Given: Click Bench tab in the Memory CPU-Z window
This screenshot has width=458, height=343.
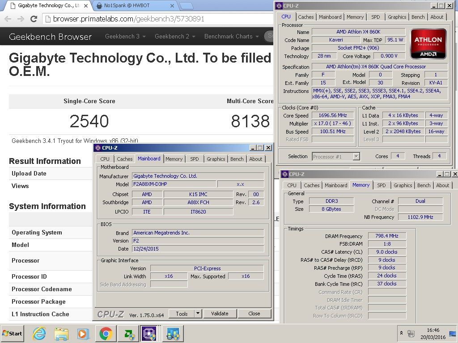Looking at the screenshot, I should 424,185.
